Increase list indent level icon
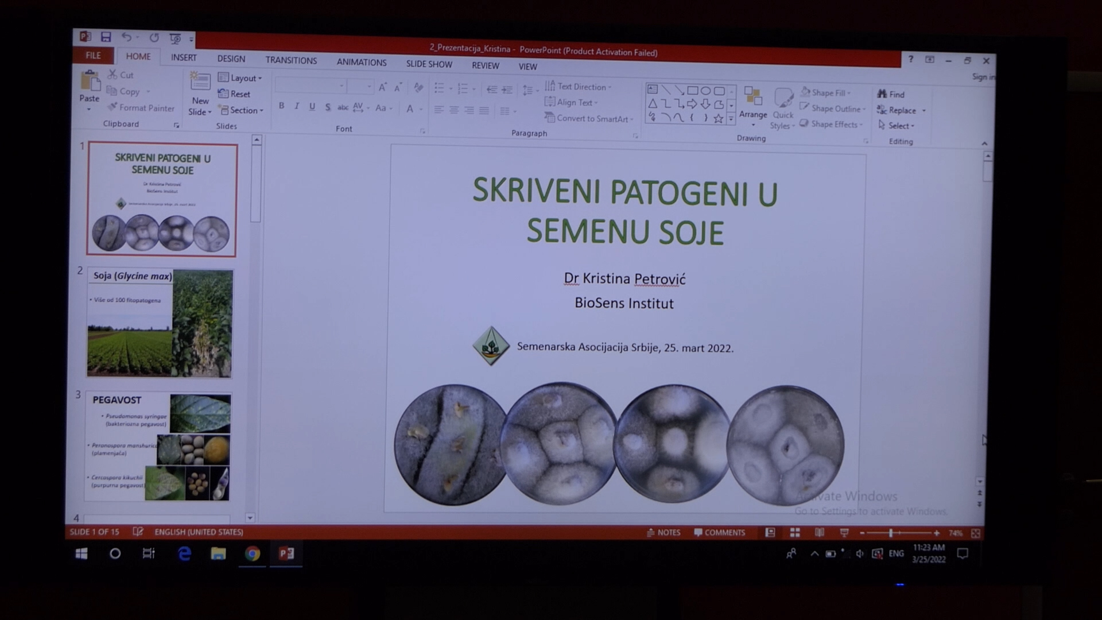The image size is (1102, 620). coord(507,90)
